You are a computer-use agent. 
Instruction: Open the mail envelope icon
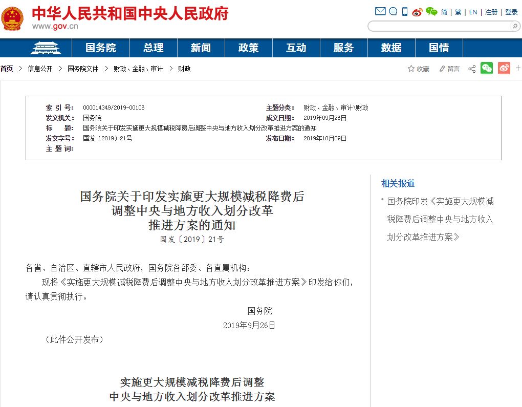click(380, 11)
